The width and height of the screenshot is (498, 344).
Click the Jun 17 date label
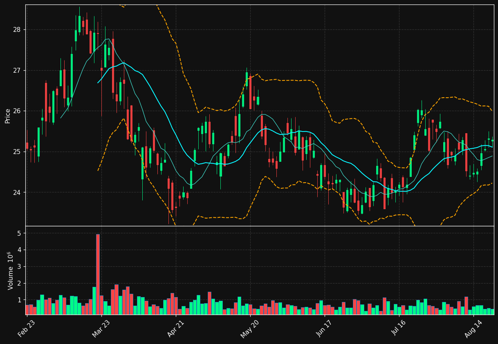[x=324, y=328]
